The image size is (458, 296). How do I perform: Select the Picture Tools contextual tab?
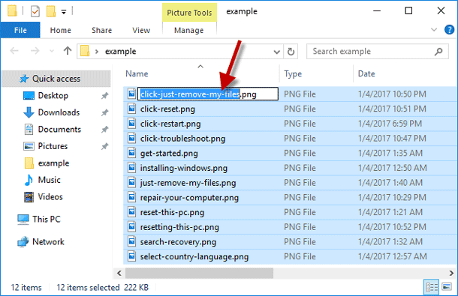click(189, 13)
